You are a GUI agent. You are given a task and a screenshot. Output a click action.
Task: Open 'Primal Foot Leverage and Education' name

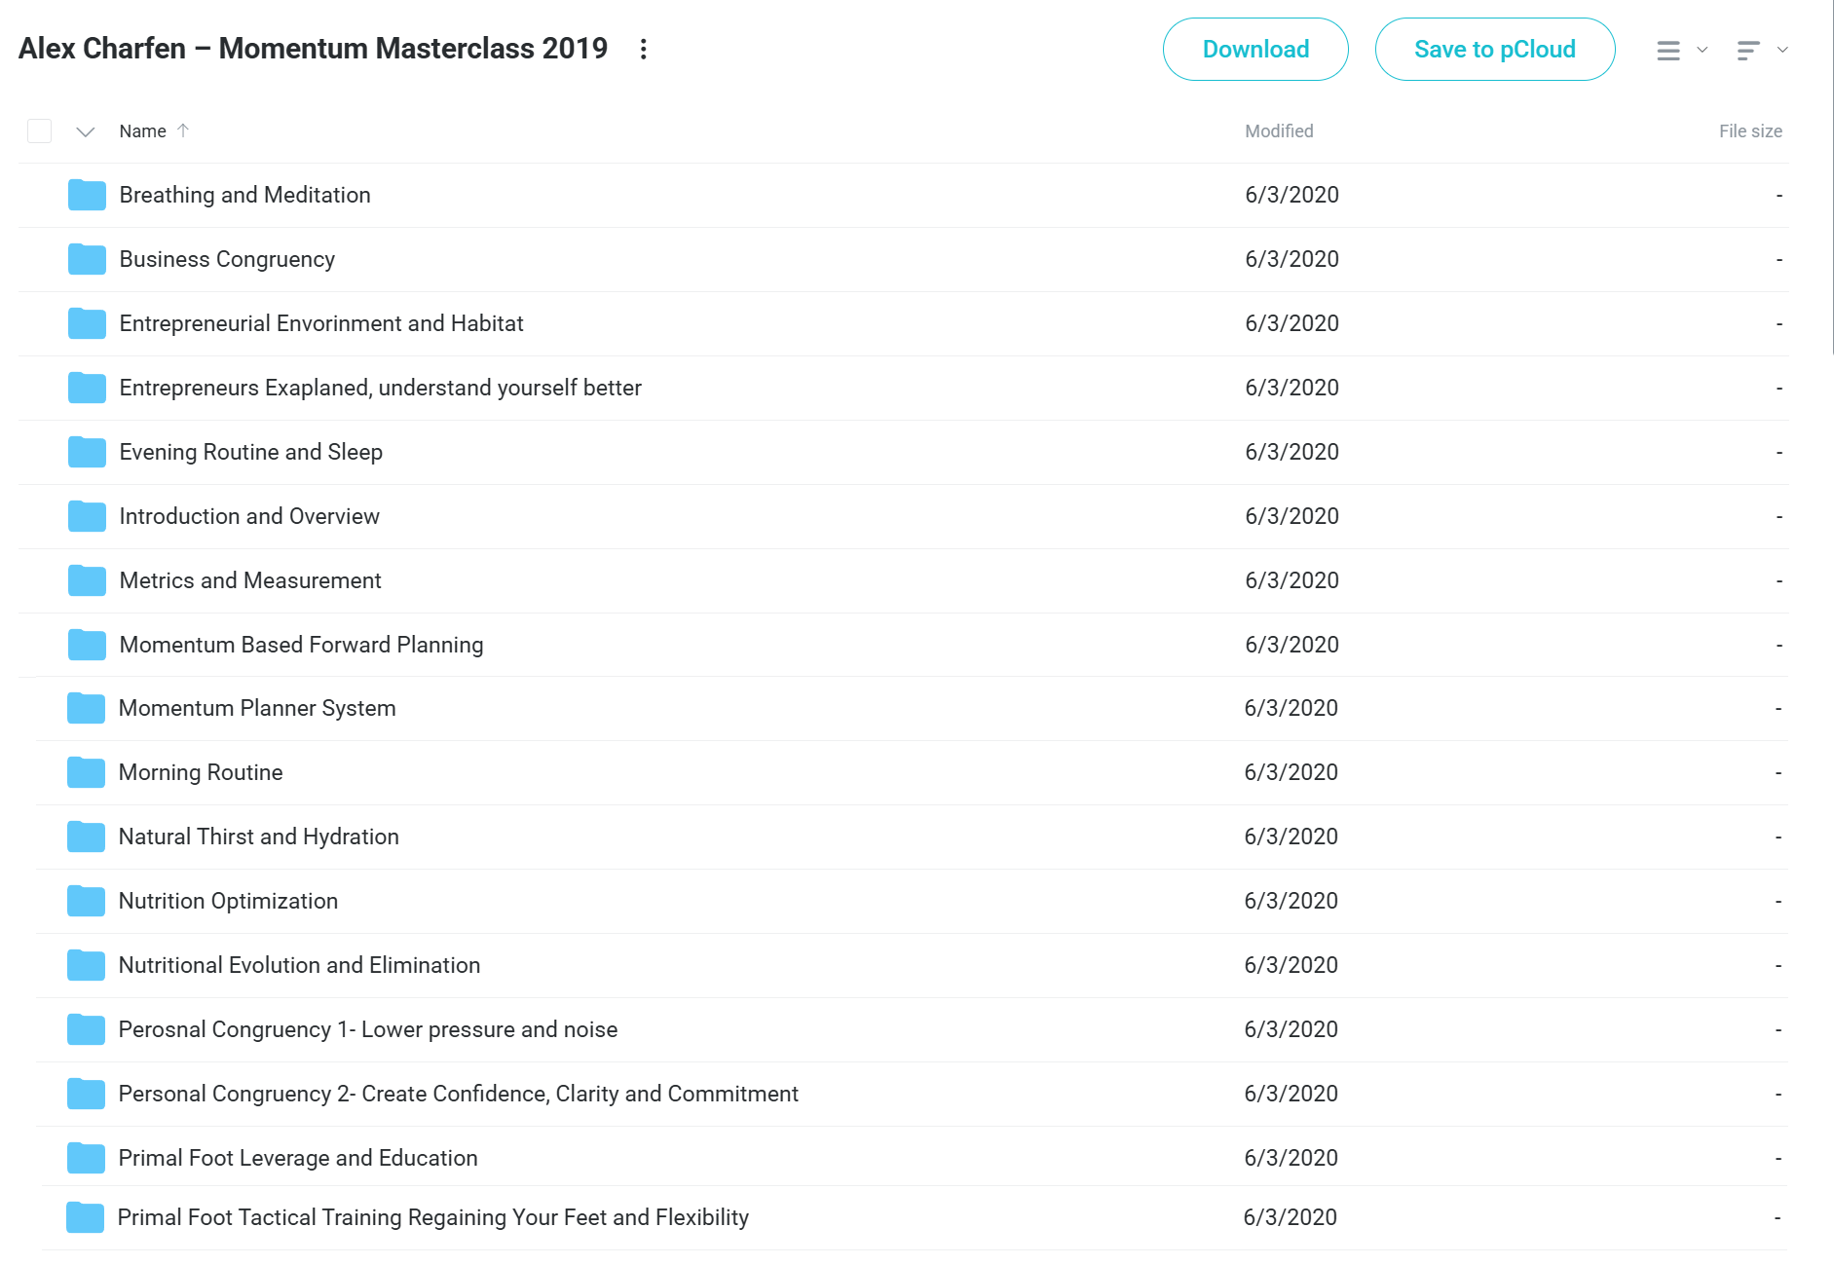[x=298, y=1158]
